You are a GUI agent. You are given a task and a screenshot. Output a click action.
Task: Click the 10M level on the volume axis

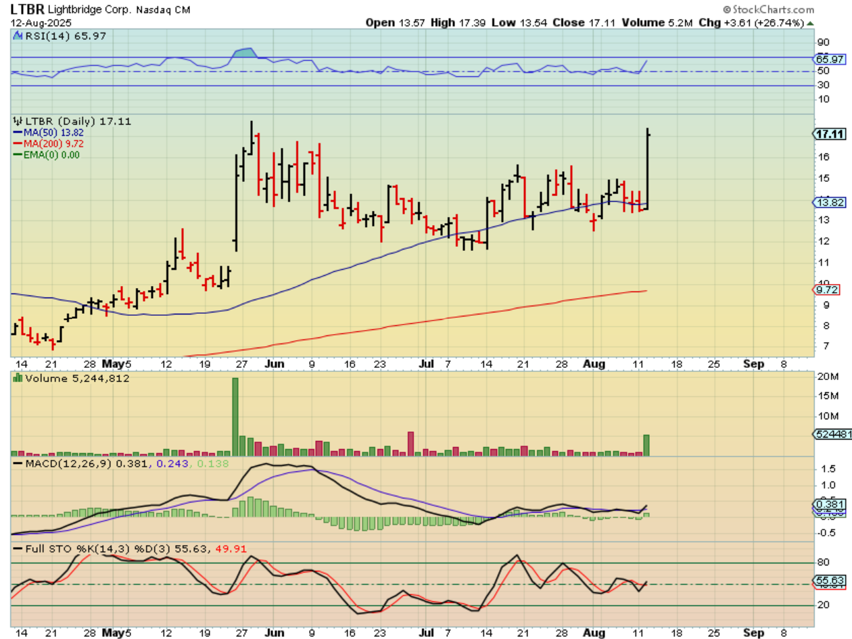pos(828,416)
